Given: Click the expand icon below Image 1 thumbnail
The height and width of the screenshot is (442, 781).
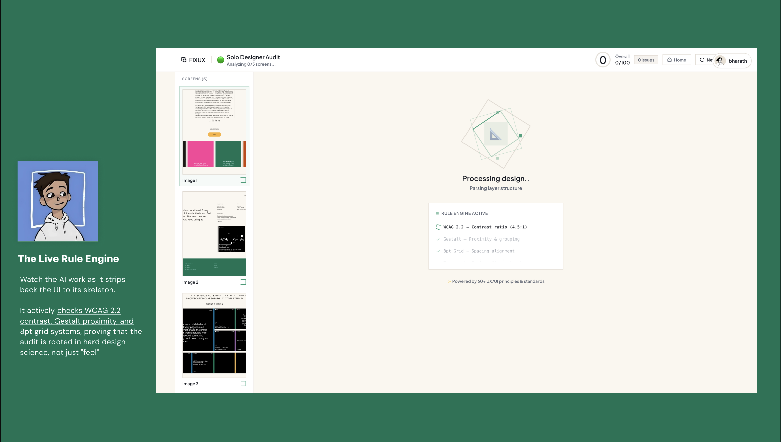Looking at the screenshot, I should tap(244, 181).
